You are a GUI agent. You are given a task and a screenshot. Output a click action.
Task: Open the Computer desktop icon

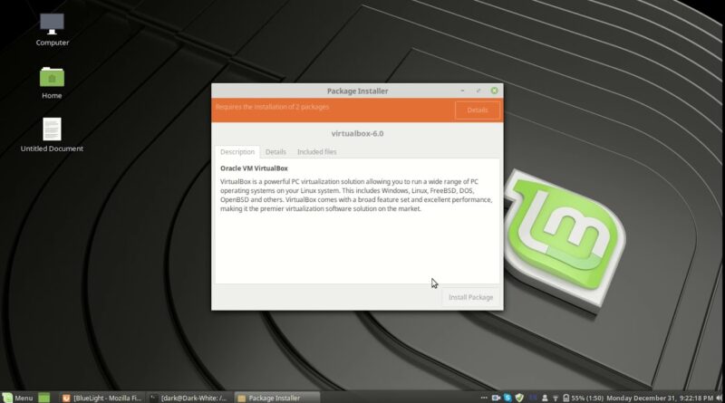coord(52,24)
